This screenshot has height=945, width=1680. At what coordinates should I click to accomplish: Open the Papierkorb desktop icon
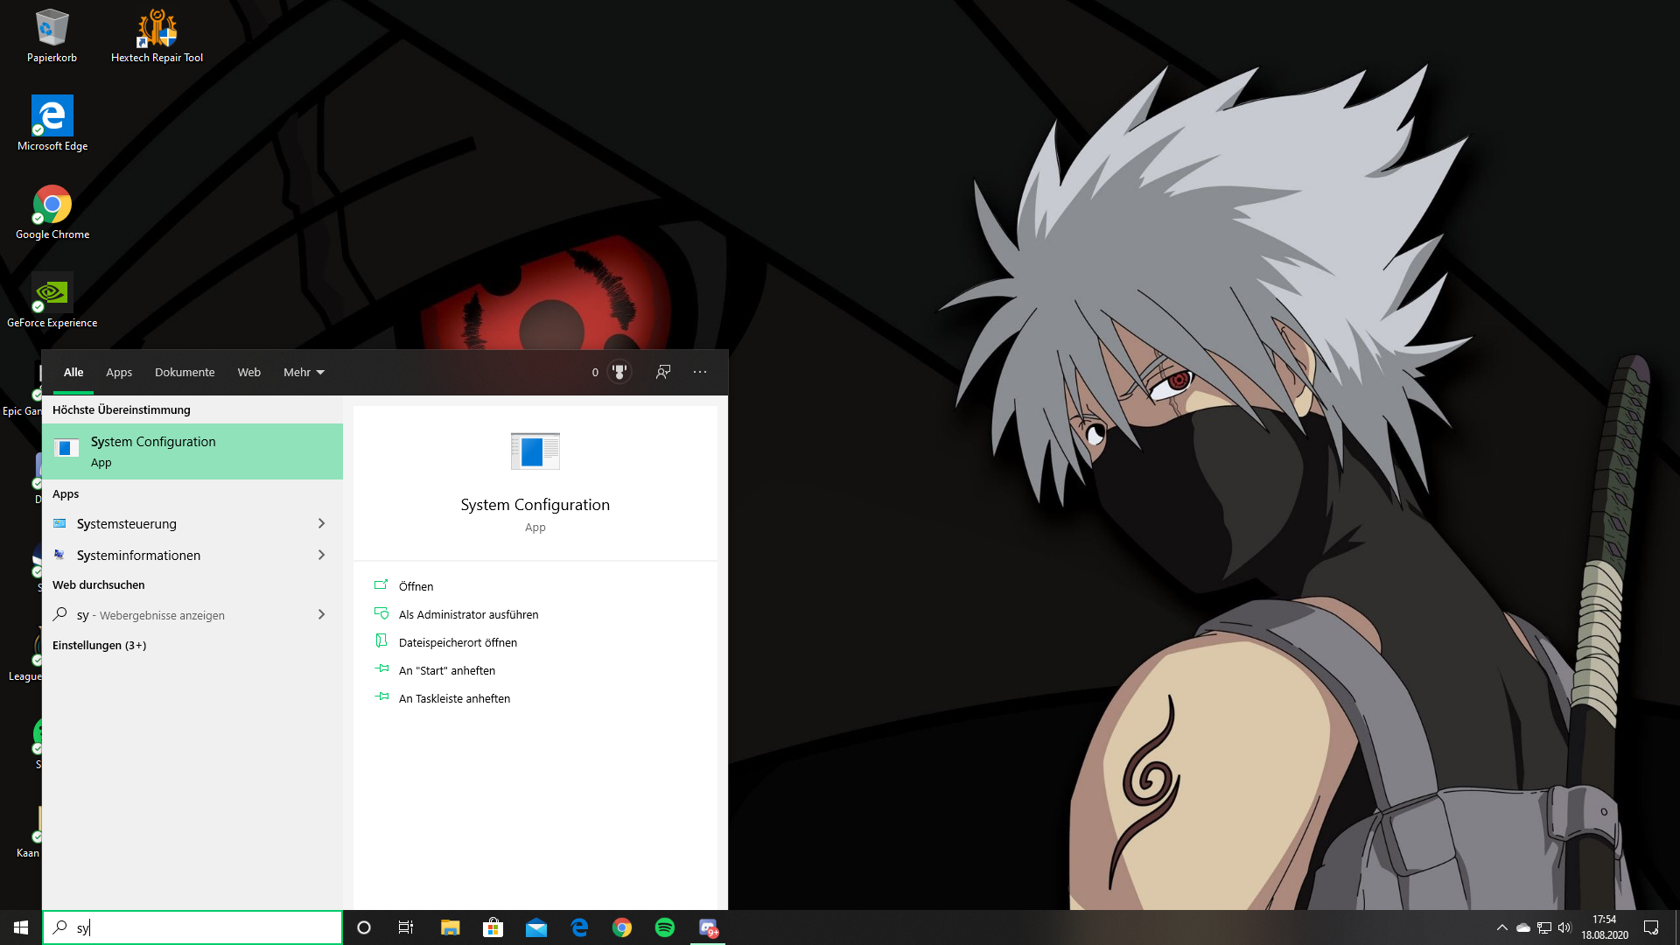click(x=52, y=37)
